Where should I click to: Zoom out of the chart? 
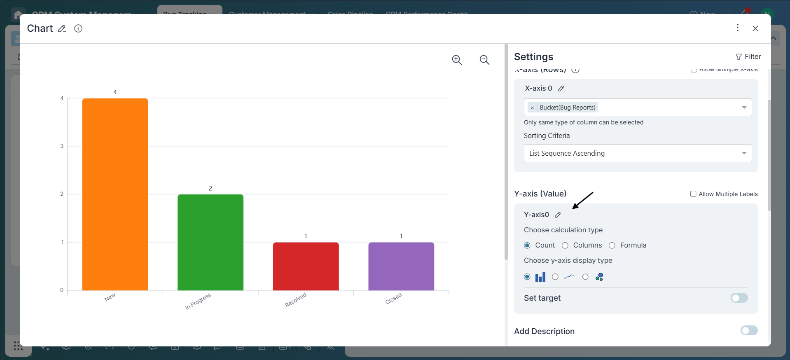[x=484, y=60]
